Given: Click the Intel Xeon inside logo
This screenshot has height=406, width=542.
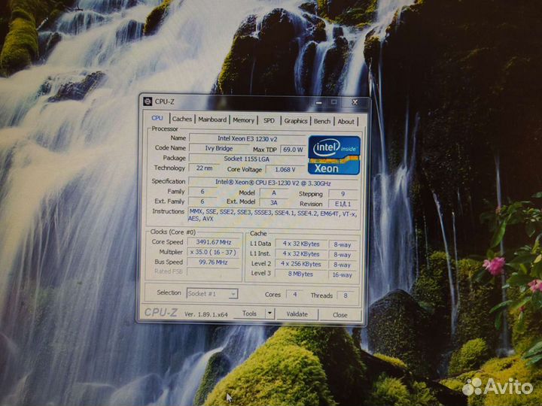Looking at the screenshot, I should 334,155.
